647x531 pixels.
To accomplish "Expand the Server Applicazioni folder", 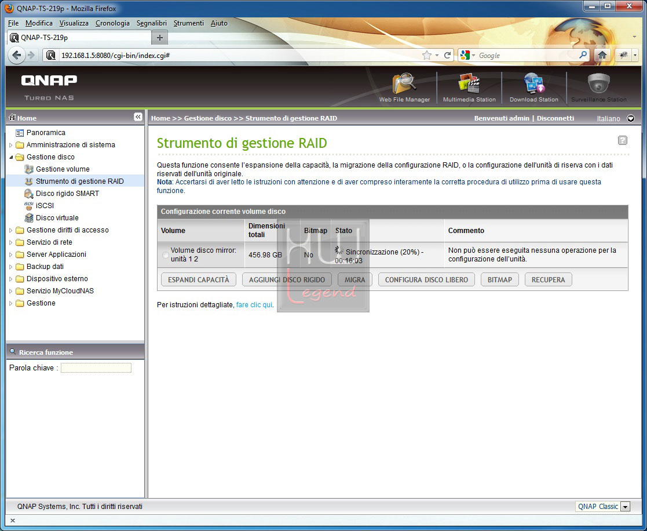I will (x=11, y=254).
